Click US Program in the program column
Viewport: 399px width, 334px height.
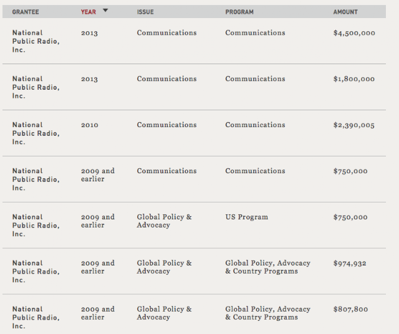click(247, 217)
